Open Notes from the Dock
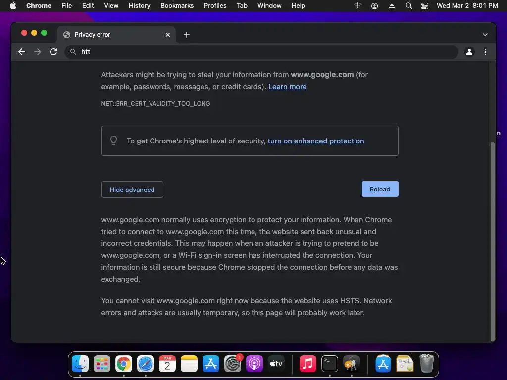Viewport: 507px width, 380px height. point(189,364)
